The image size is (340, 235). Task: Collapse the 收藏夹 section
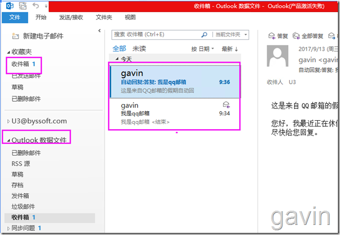click(8, 52)
